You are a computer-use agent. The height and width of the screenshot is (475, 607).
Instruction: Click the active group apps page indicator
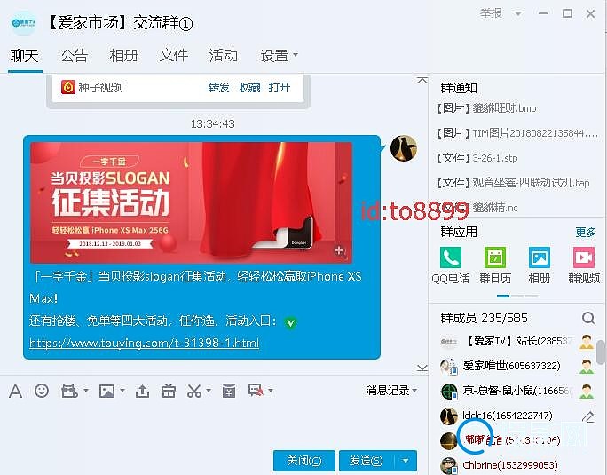coord(503,296)
